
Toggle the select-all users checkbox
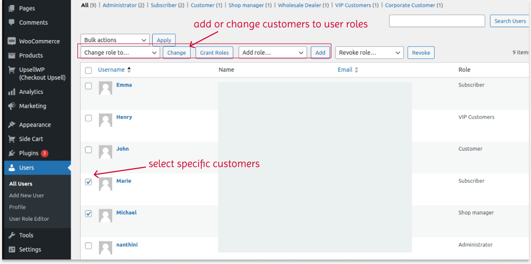[x=88, y=71]
